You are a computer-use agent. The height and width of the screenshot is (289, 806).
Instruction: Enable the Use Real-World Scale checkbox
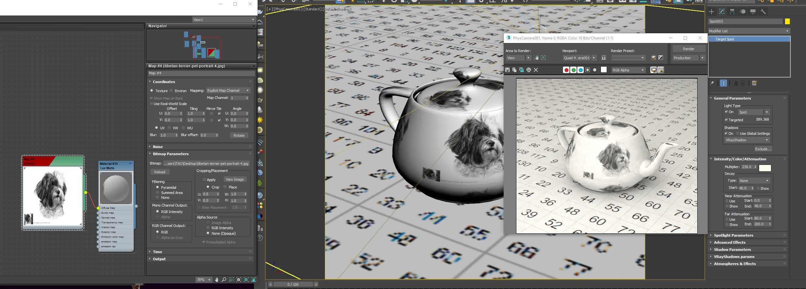point(151,104)
